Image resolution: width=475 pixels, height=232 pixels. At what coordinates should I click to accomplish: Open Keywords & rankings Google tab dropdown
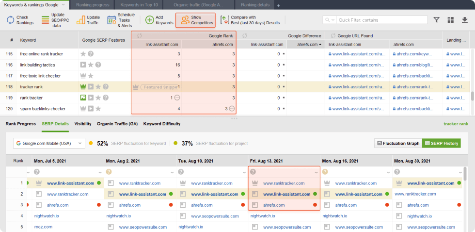click(x=63, y=5)
